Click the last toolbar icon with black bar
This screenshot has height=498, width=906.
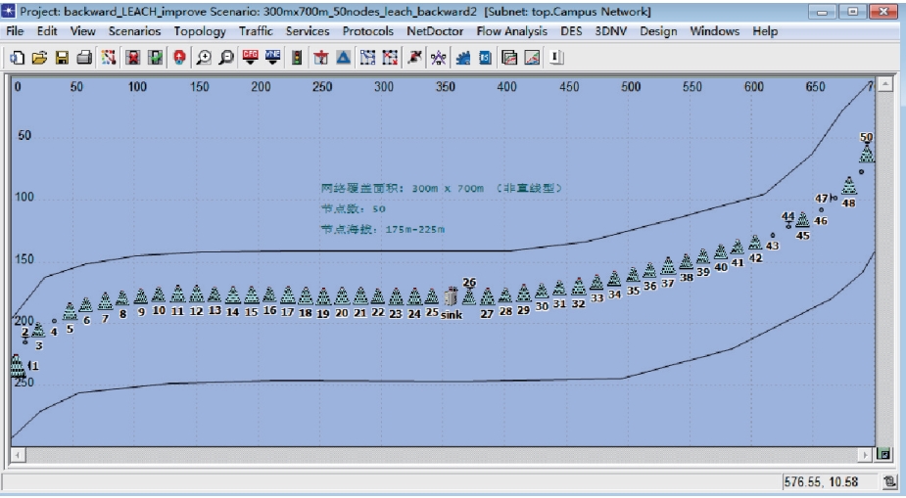pyautogui.click(x=556, y=58)
